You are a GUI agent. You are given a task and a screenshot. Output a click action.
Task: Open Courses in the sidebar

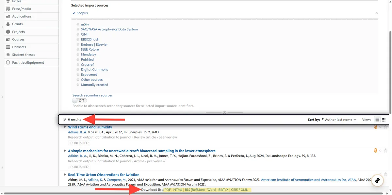click(18, 40)
